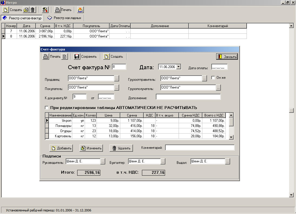This screenshot has height=214, width=296.
Task: Click the printer icon in the main toolbar
Action: (58, 10)
